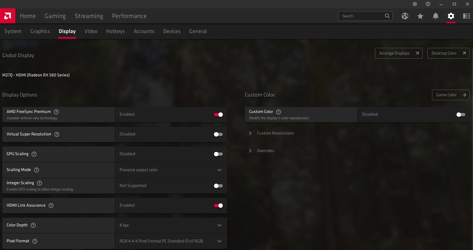Show help for Custom Color
The width and height of the screenshot is (473, 250).
click(279, 112)
